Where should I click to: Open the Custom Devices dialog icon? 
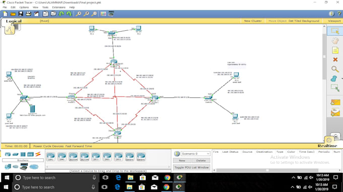click(111, 14)
